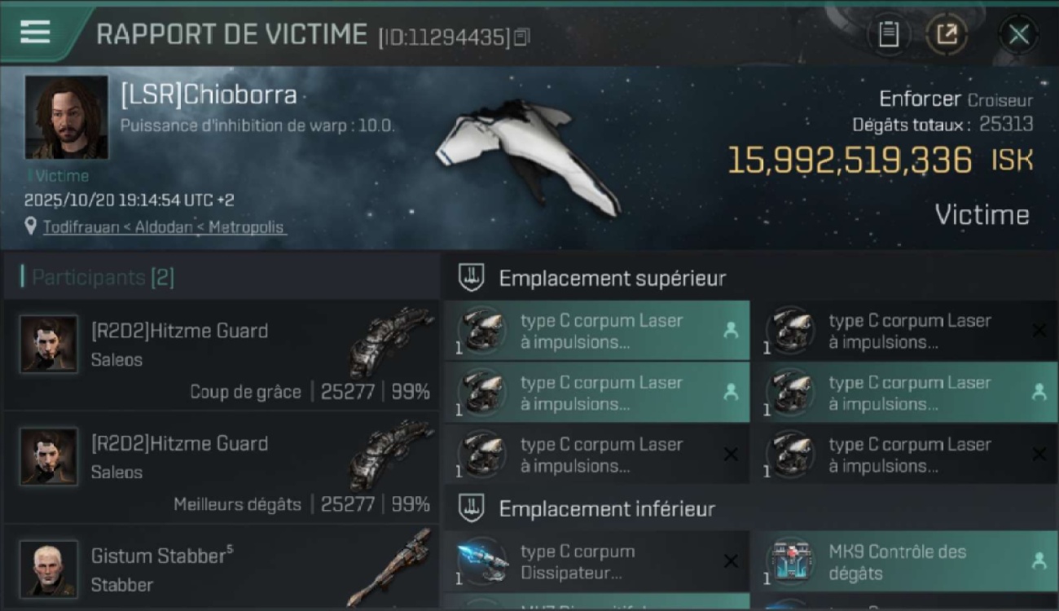
Task: Open the Todifrauan < Aldodan < Metropolis location link
Action: point(164,227)
